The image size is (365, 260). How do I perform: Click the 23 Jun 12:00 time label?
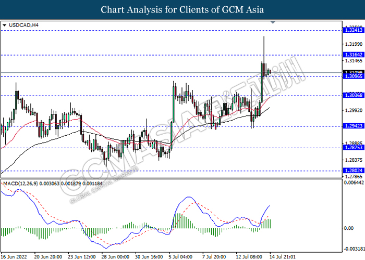(x=82, y=257)
